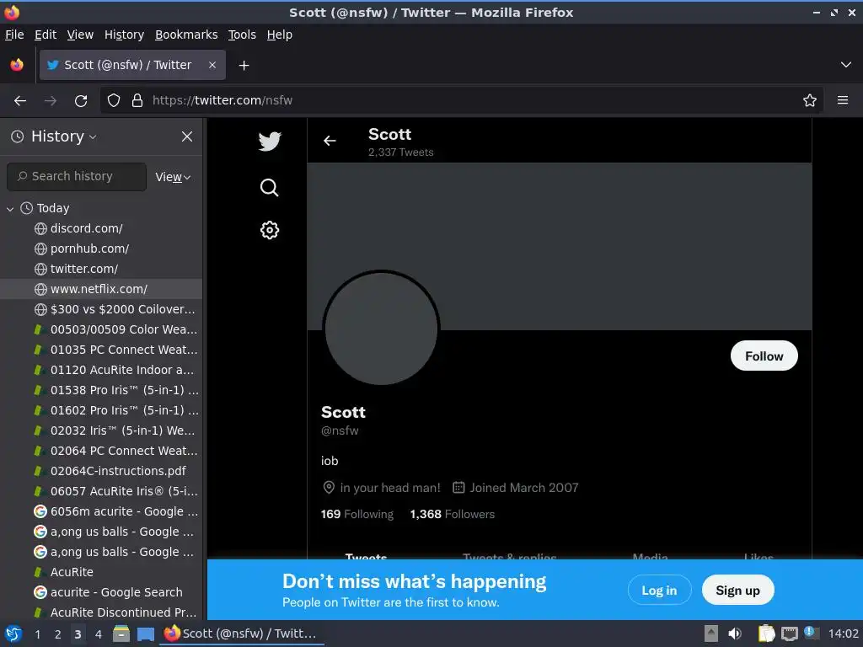Click the URL address bar
The width and height of the screenshot is (863, 647).
click(463, 100)
